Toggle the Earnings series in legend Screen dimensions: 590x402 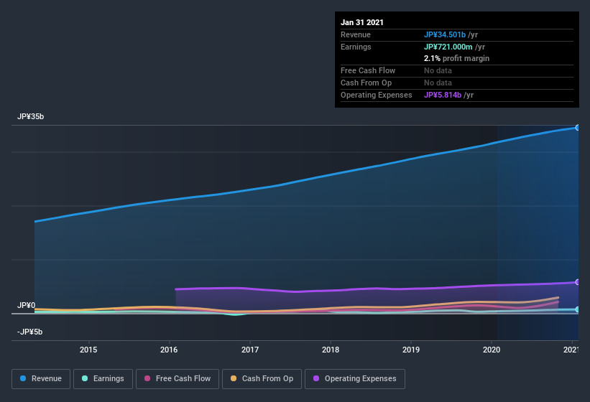pyautogui.click(x=101, y=378)
